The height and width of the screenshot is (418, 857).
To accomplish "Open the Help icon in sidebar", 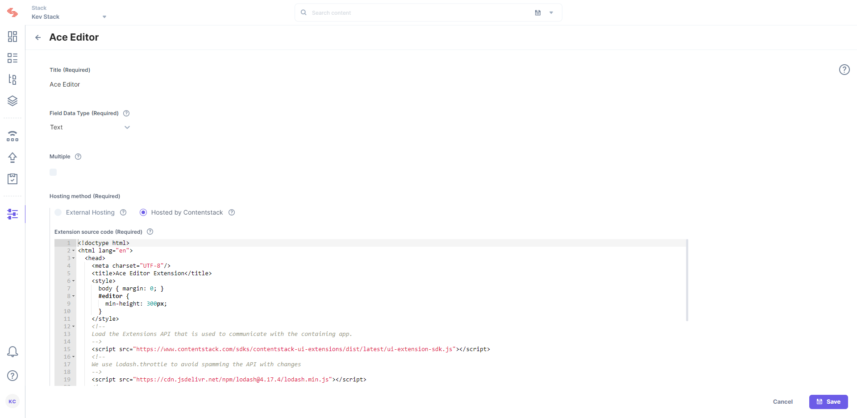I will point(12,376).
